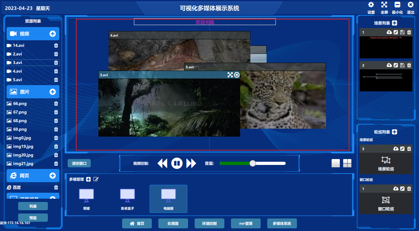Rewind the video playback
This screenshot has width=419, height=231.
coord(162,163)
